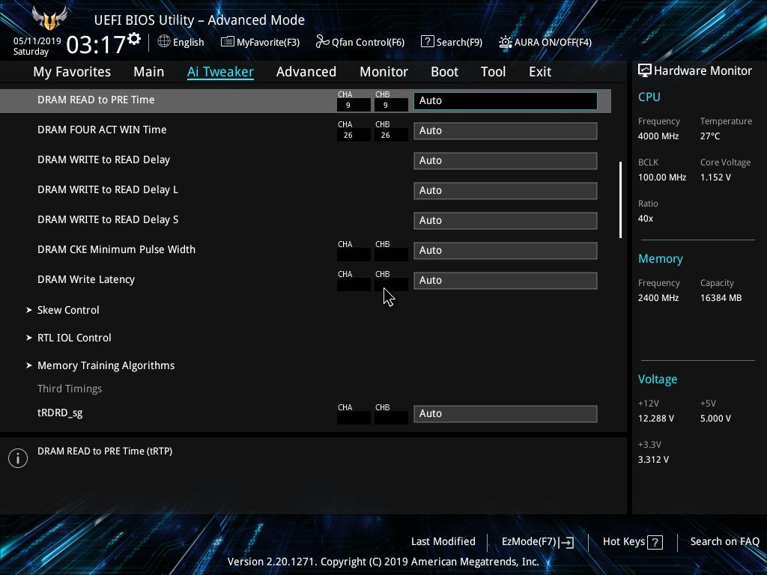Select DRAM READ to PRE Time field

click(x=506, y=101)
